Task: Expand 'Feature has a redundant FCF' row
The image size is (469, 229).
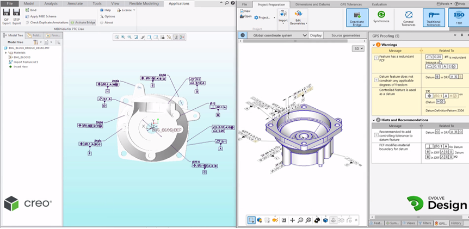Action: tap(376, 58)
